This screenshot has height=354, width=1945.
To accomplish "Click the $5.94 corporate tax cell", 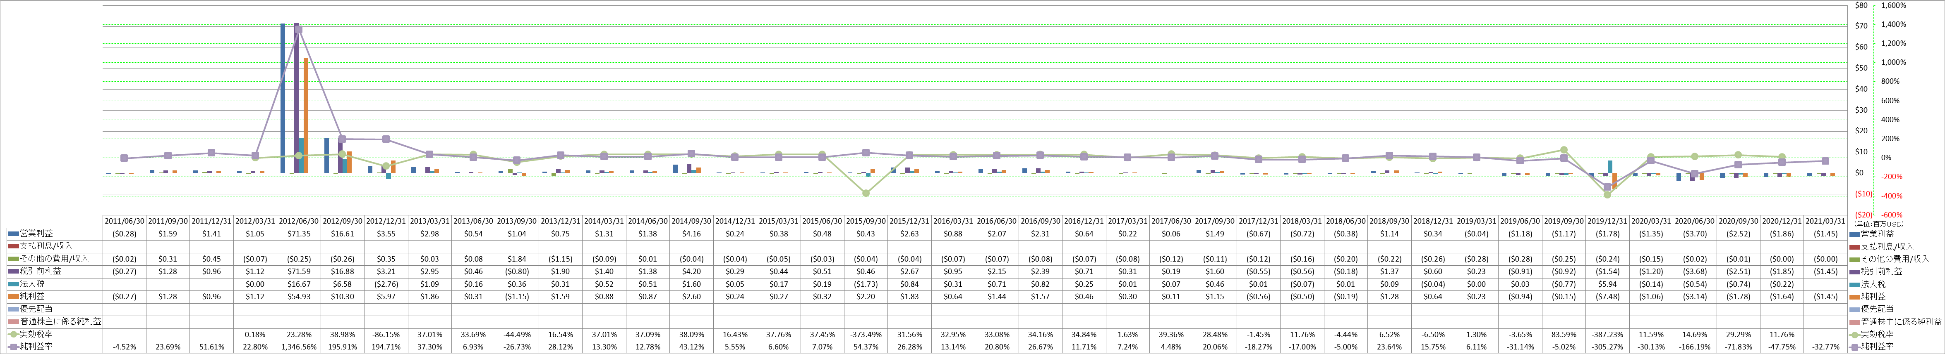I will (x=1607, y=284).
